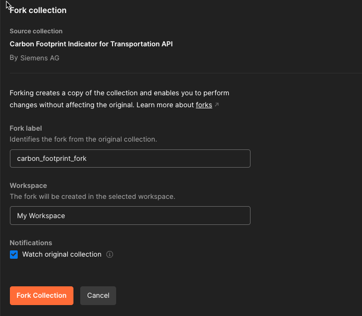Click the 'Identifies the fork' helper text
This screenshot has width=362, height=316.
point(83,139)
